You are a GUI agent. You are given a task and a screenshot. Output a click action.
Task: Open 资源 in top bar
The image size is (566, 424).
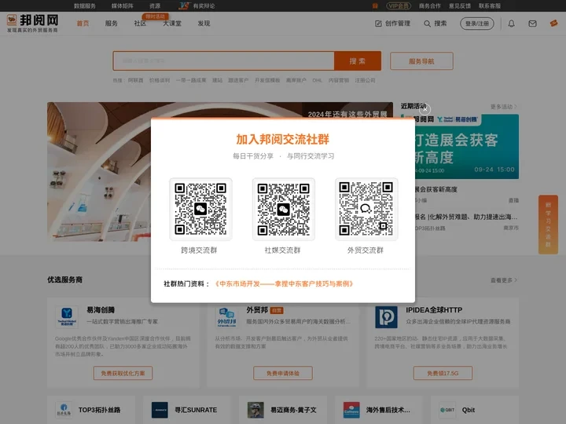[x=155, y=5]
